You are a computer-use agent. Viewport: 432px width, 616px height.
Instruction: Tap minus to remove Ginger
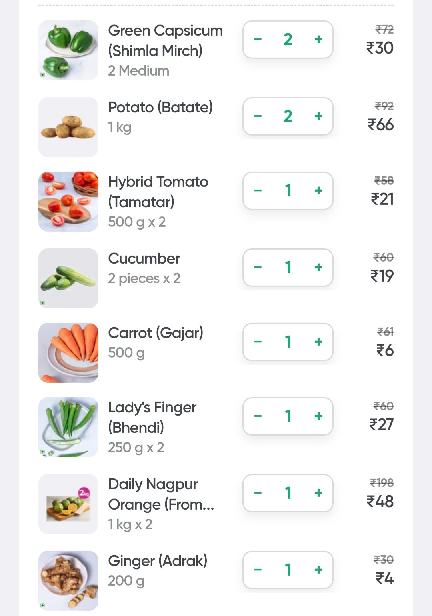coord(258,570)
